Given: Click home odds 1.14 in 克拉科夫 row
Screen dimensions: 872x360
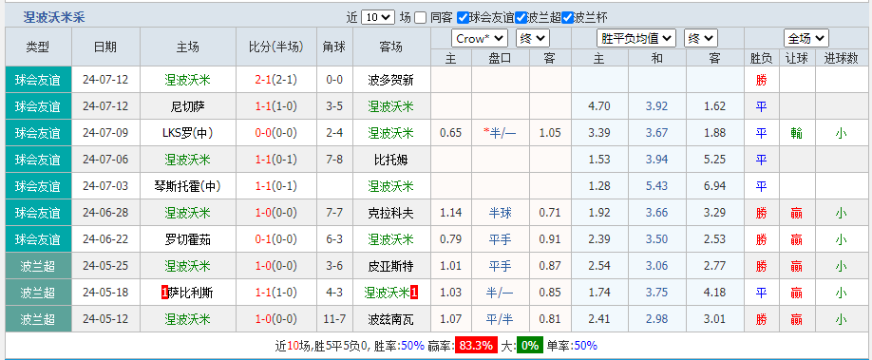Looking at the screenshot, I should pos(450,213).
